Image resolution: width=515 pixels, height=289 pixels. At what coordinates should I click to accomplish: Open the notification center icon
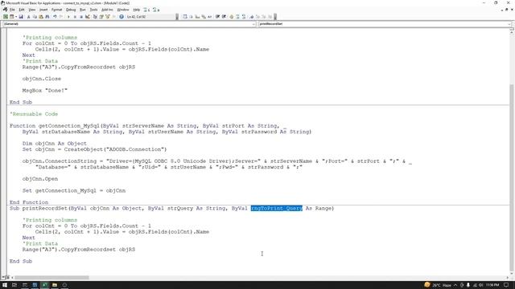tap(506, 285)
